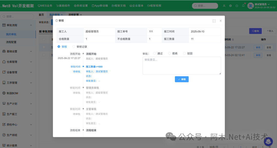The image size is (277, 148).
Task: Expand the 仓库管理 sidebar section
Action: (x=17, y=62)
